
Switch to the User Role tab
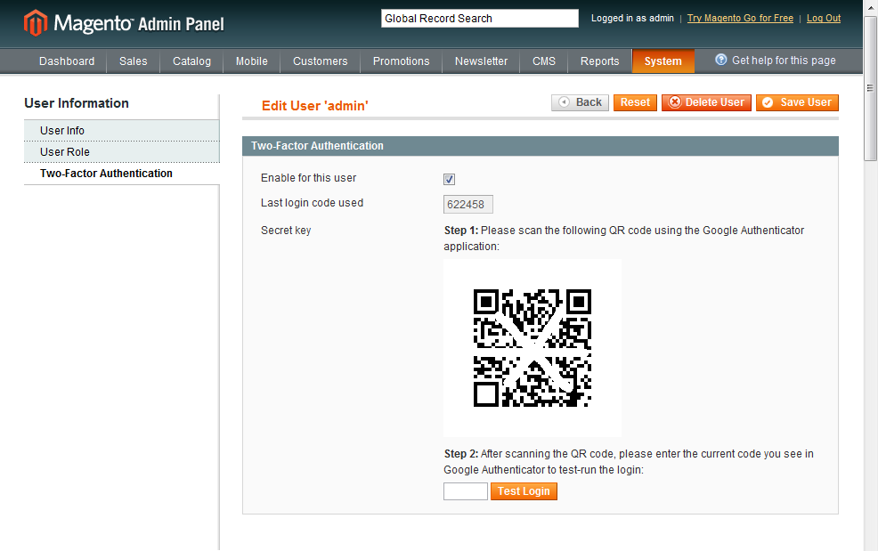[121, 151]
